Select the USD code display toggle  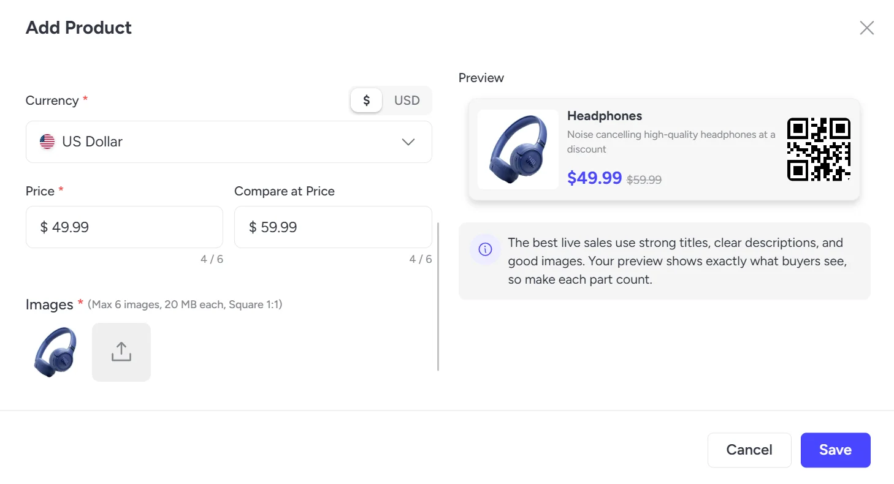point(407,100)
